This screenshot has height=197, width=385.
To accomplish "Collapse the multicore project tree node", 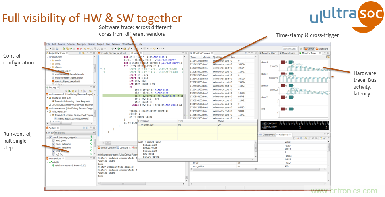I will pos(48,57).
